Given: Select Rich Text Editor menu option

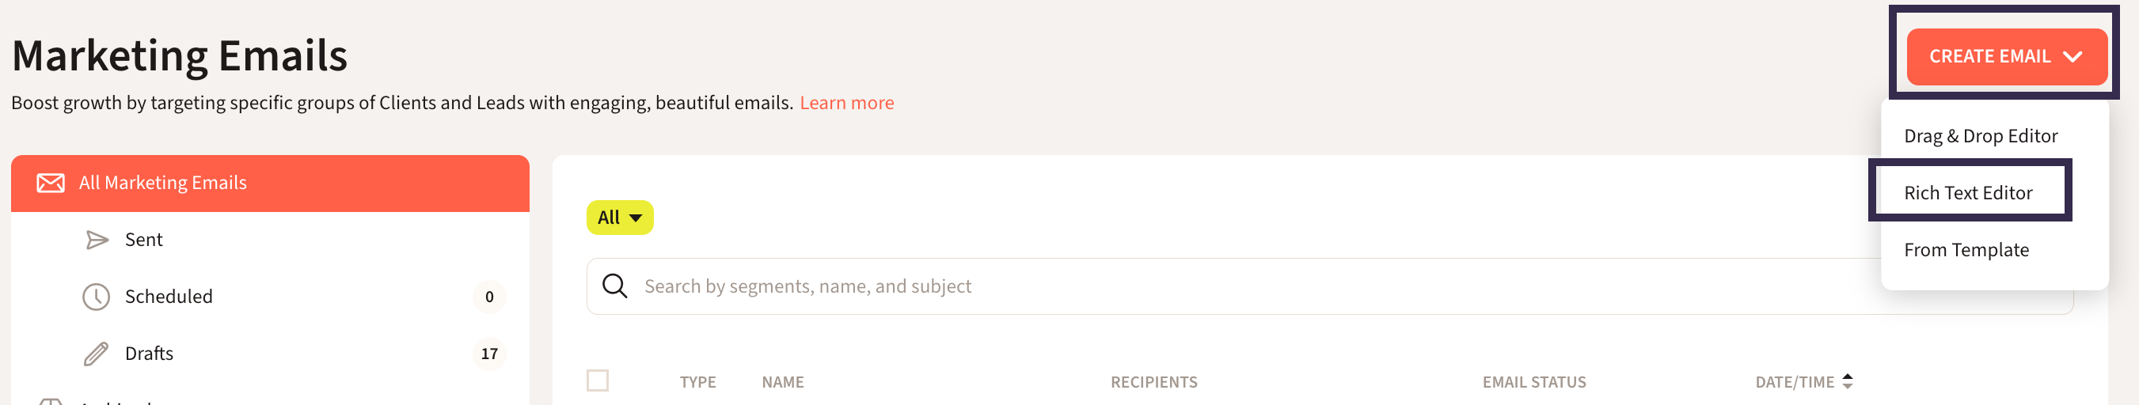Looking at the screenshot, I should point(1968,192).
